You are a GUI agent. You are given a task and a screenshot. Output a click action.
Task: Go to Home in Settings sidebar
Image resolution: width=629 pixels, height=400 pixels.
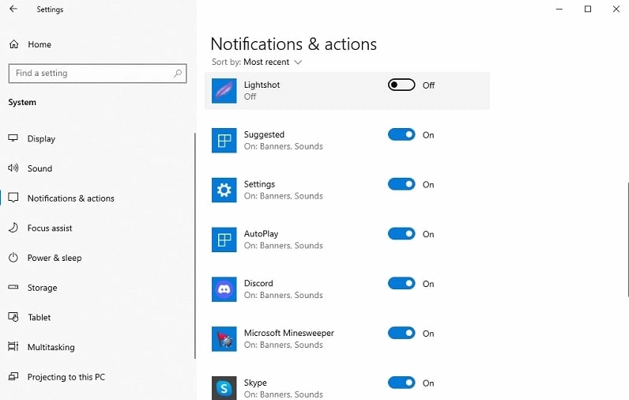39,45
